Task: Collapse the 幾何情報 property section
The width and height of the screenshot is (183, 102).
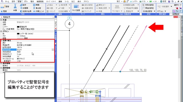Action: coord(1,63)
